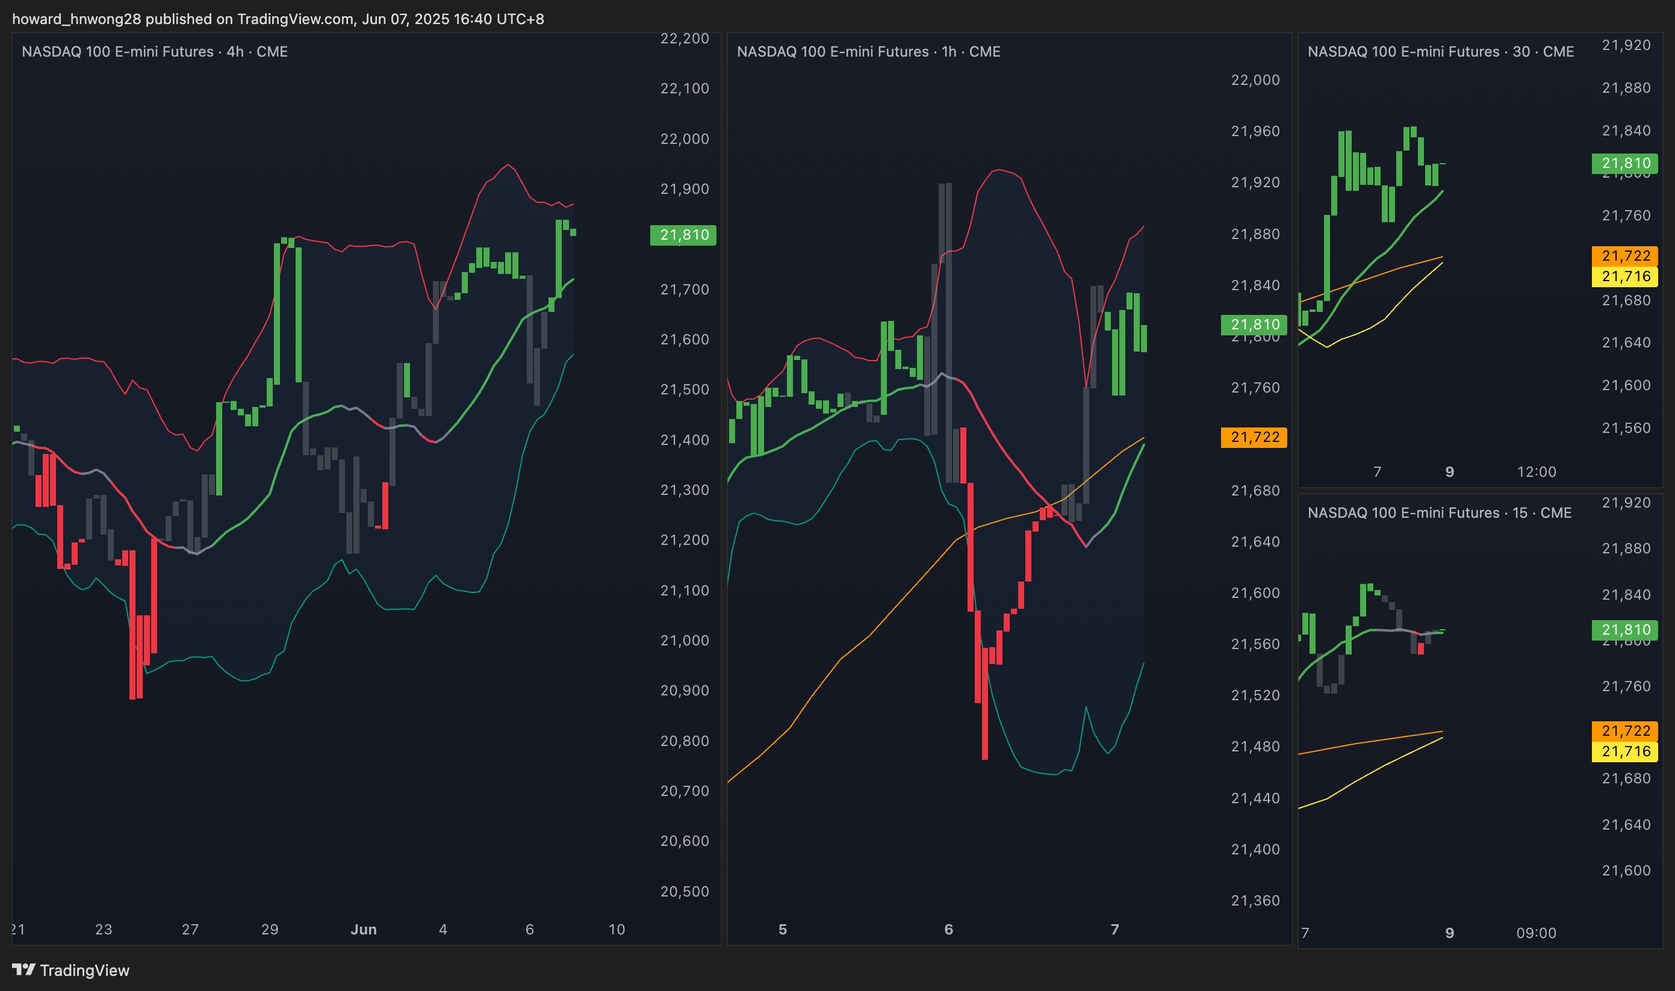Click the 15-minute chart title label

(x=1438, y=512)
